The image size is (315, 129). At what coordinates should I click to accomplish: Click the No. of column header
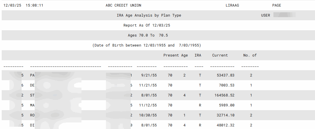pos(250,55)
